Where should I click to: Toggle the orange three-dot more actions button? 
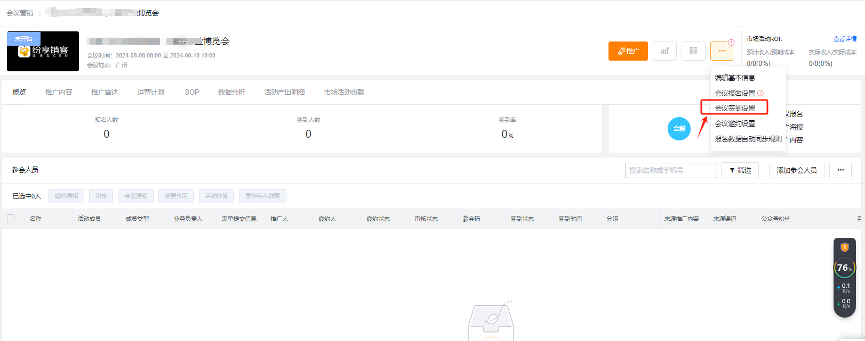[x=722, y=51]
